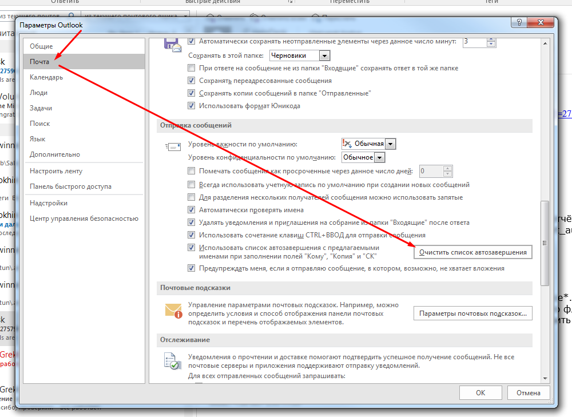
Task: Close the Outlook options dialog
Action: point(541,23)
